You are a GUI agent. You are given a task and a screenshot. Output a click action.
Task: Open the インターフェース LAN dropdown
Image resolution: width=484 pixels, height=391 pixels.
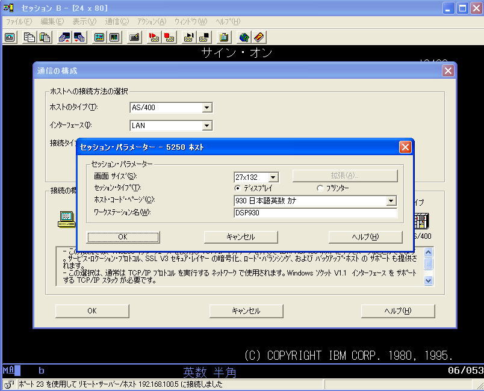click(x=207, y=126)
